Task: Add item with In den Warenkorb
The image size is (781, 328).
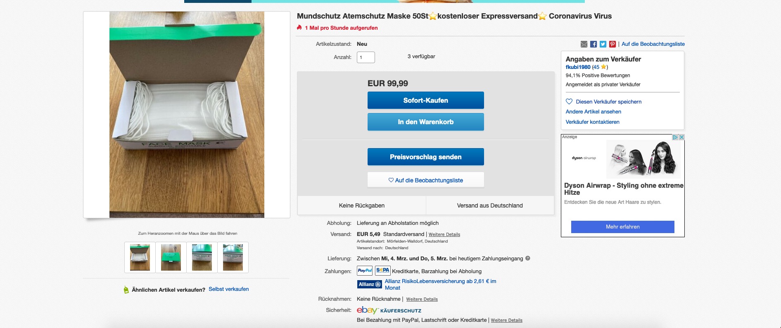Action: click(425, 122)
